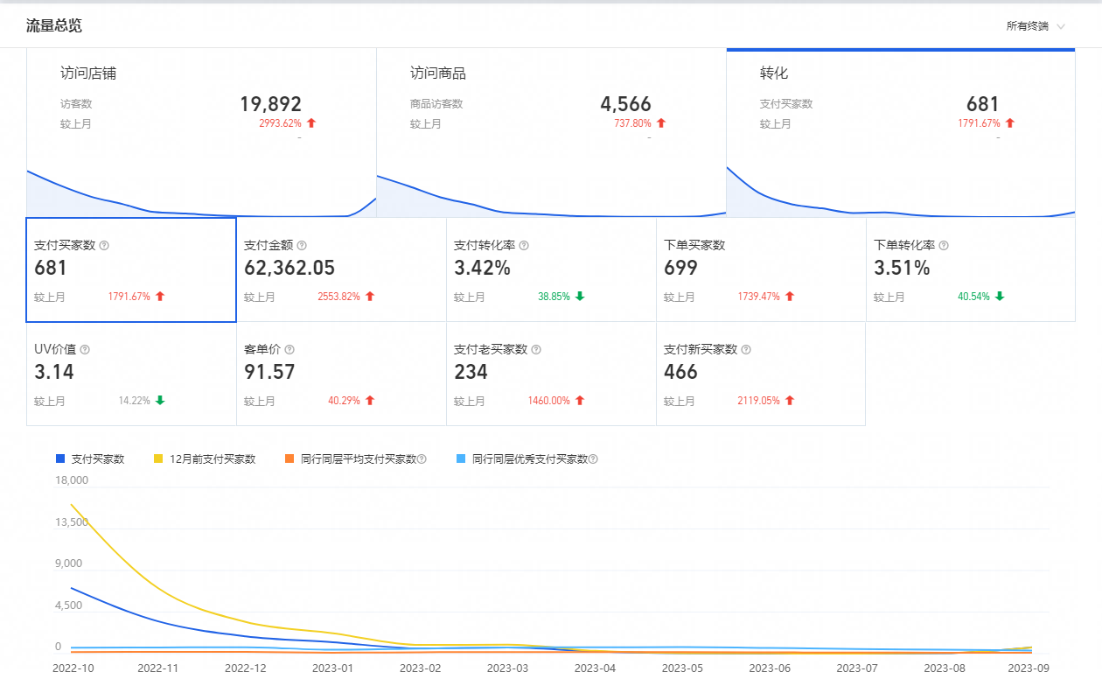The height and width of the screenshot is (679, 1102).
Task: Select the 下单买家数 metric card
Action: 761,269
